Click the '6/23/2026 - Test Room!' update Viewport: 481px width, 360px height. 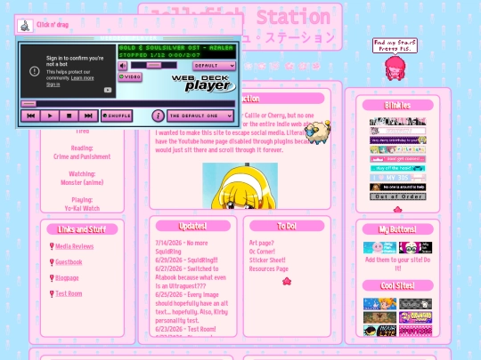pos(185,329)
